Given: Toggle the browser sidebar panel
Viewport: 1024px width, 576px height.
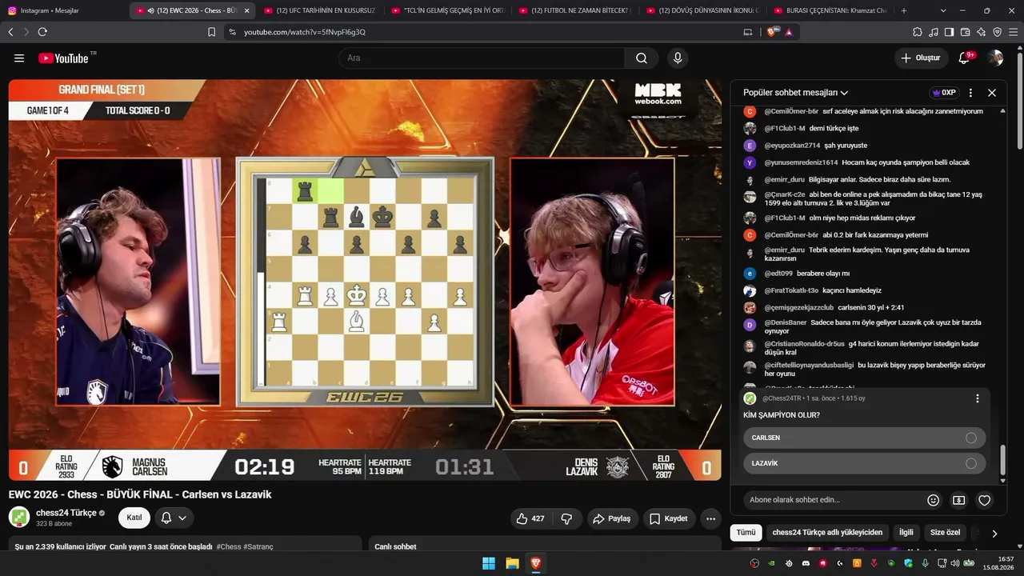Looking at the screenshot, I should (950, 32).
